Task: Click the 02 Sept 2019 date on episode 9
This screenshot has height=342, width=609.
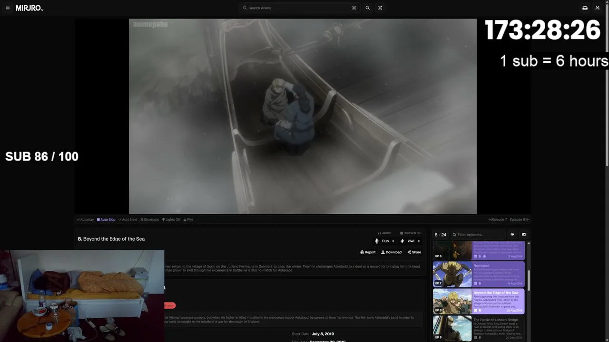Action: (514, 338)
